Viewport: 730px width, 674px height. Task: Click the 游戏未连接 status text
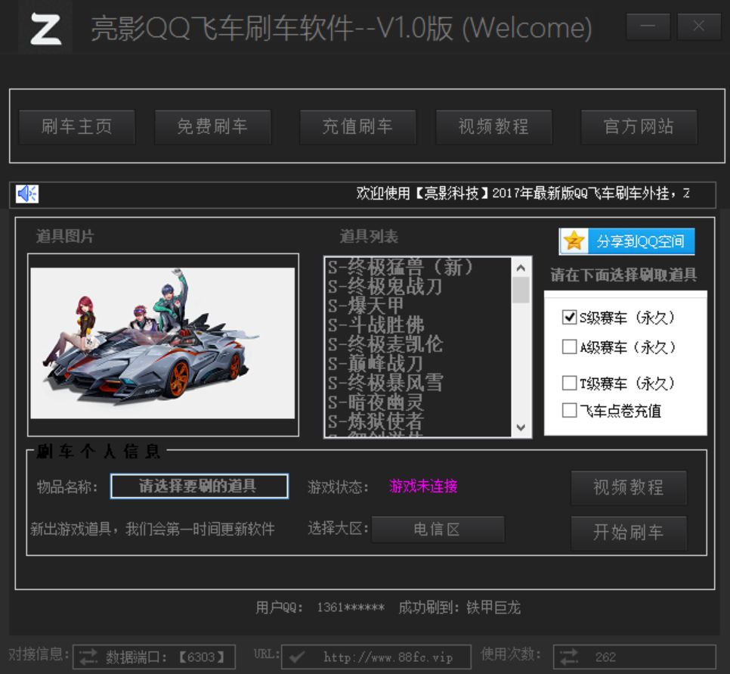click(423, 486)
